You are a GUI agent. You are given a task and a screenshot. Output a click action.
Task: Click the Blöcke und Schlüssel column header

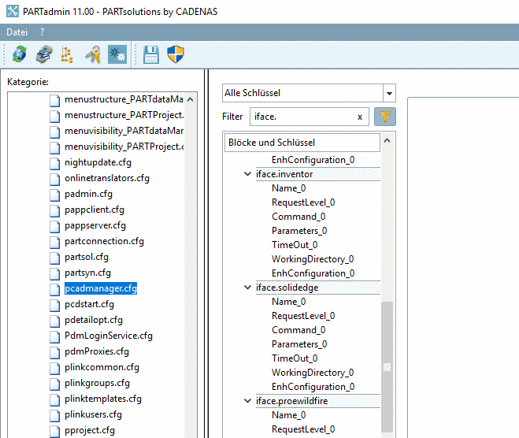[302, 143]
